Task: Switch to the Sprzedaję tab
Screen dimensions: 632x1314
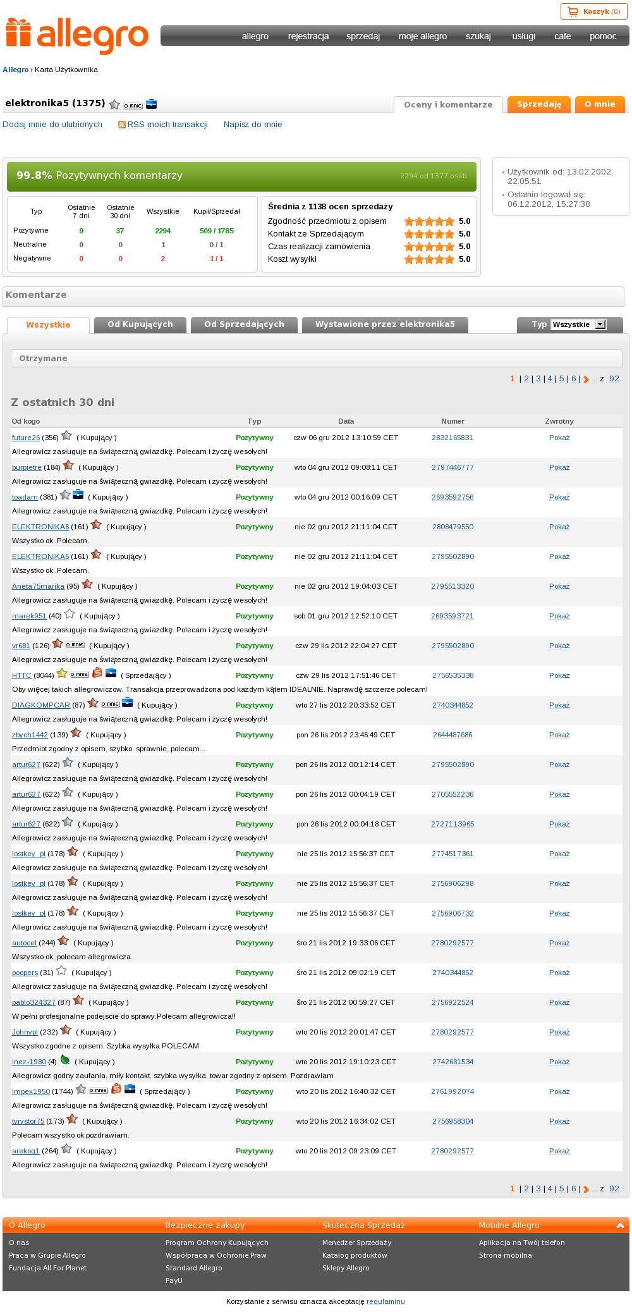Action: 539,104
